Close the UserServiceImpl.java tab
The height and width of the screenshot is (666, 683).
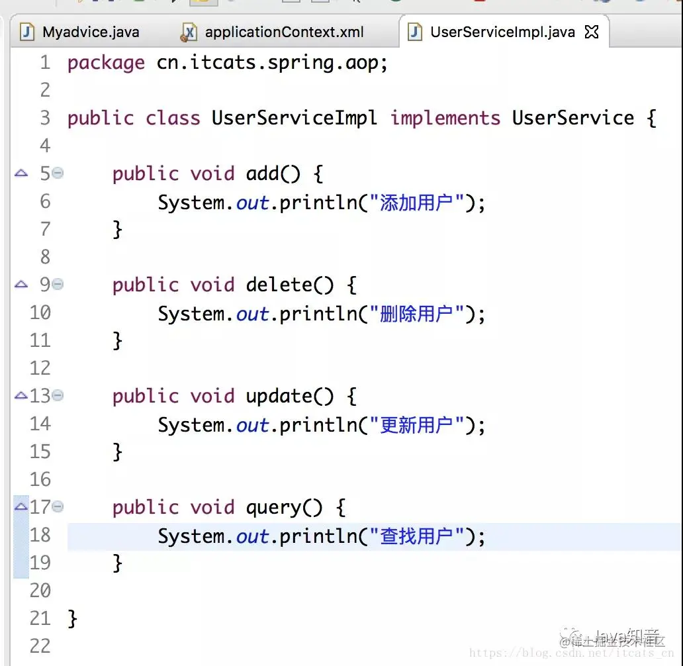click(592, 32)
